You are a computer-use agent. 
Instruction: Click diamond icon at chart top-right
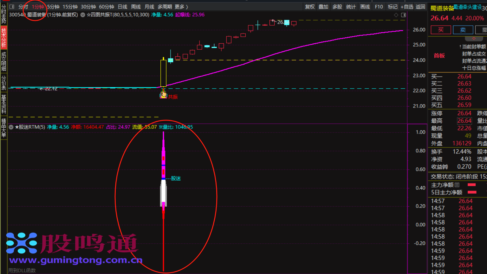click(x=396, y=15)
